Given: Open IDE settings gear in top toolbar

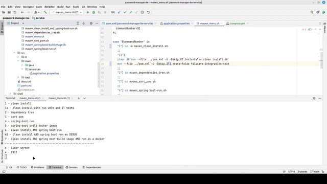Looking at the screenshot, I should pos(318,12).
